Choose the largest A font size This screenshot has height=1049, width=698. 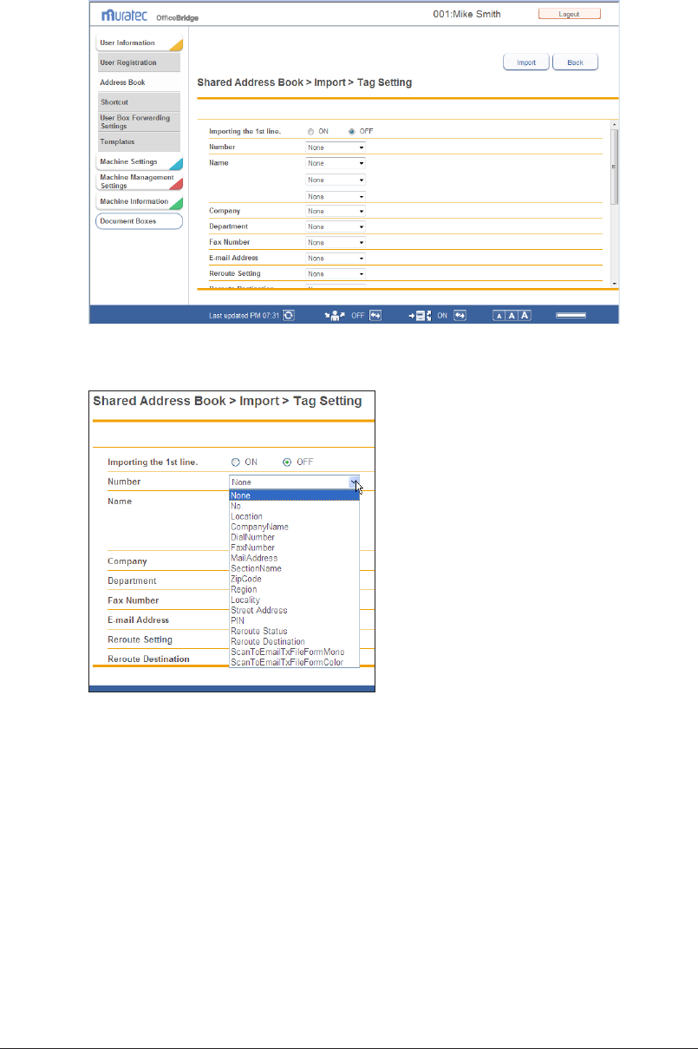pyautogui.click(x=525, y=316)
